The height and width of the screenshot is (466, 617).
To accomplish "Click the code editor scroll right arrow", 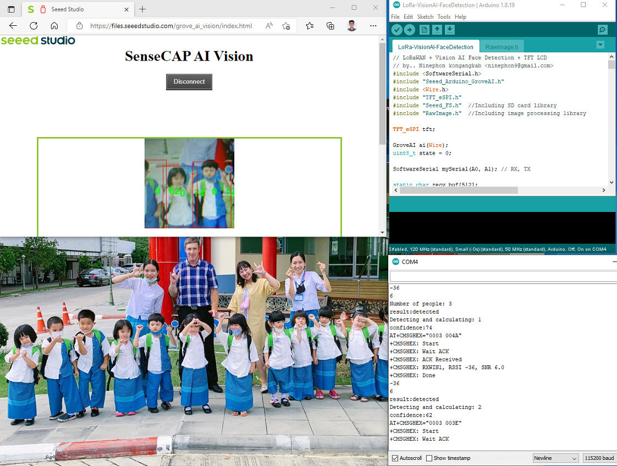I will 604,190.
